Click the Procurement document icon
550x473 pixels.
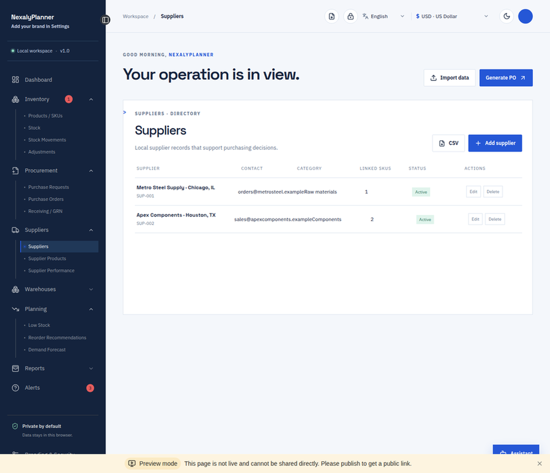click(15, 170)
